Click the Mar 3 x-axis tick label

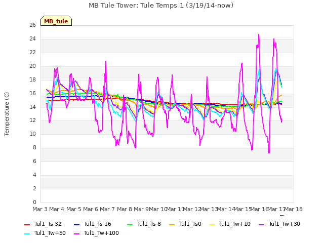(x=40, y=209)
